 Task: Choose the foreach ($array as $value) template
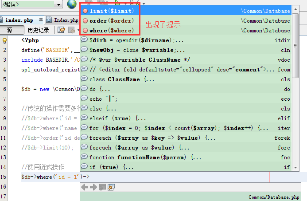coord(186,147)
